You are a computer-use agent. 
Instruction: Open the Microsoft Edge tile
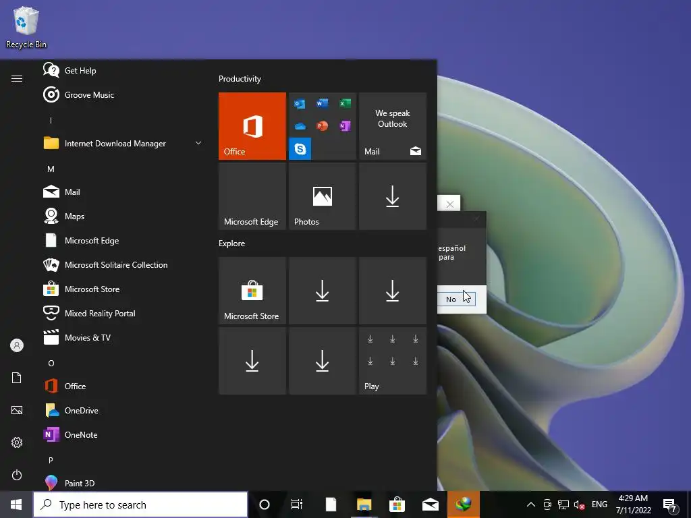252,196
